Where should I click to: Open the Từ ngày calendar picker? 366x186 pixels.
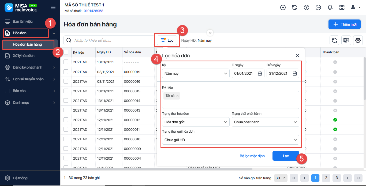pos(260,74)
